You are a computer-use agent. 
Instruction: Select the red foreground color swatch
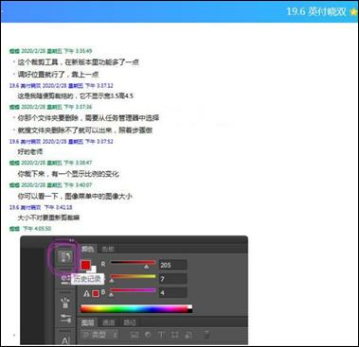85,265
